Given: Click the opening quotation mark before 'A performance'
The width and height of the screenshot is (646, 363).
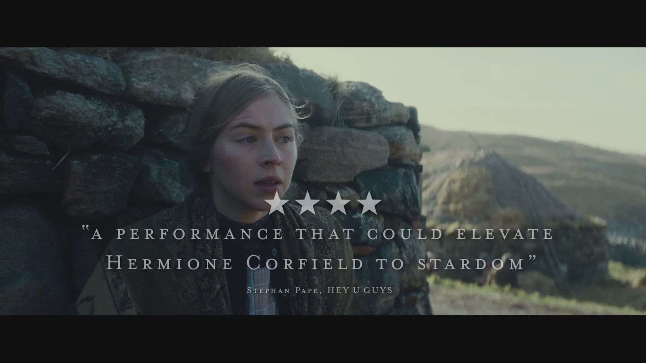Looking at the screenshot, I should (x=86, y=231).
